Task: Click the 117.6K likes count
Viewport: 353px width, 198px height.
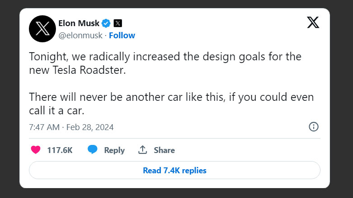Action: tap(60, 150)
